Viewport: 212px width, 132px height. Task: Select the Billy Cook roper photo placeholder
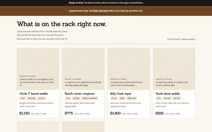129,69
